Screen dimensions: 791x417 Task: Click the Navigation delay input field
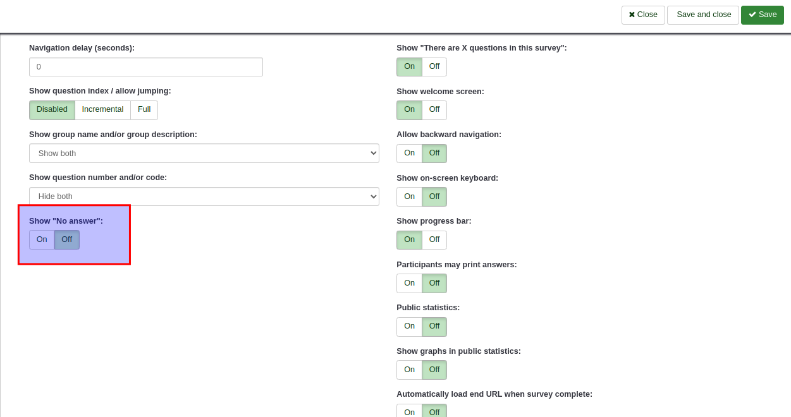145,67
